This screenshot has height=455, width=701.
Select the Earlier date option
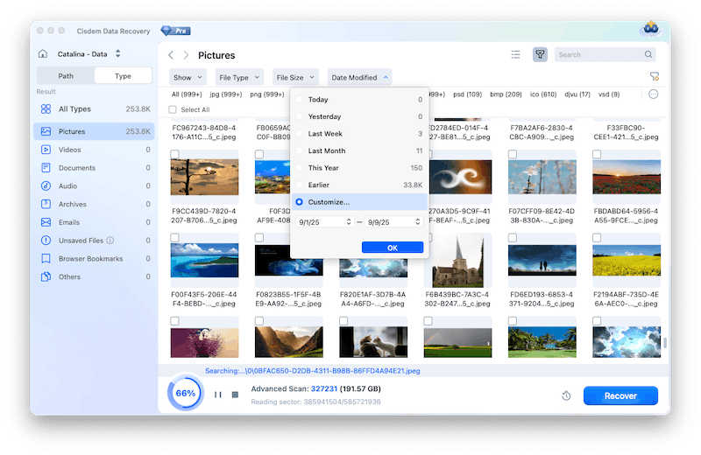(359, 185)
